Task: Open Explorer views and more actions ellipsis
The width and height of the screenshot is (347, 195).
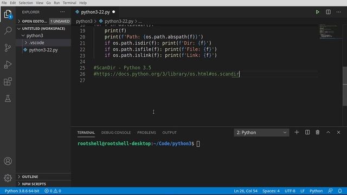Action: click(x=62, y=12)
